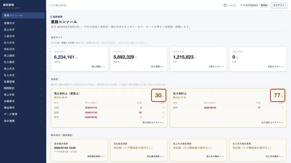Go to 請求確定更新へ link
291x163 pixels.
point(96,156)
